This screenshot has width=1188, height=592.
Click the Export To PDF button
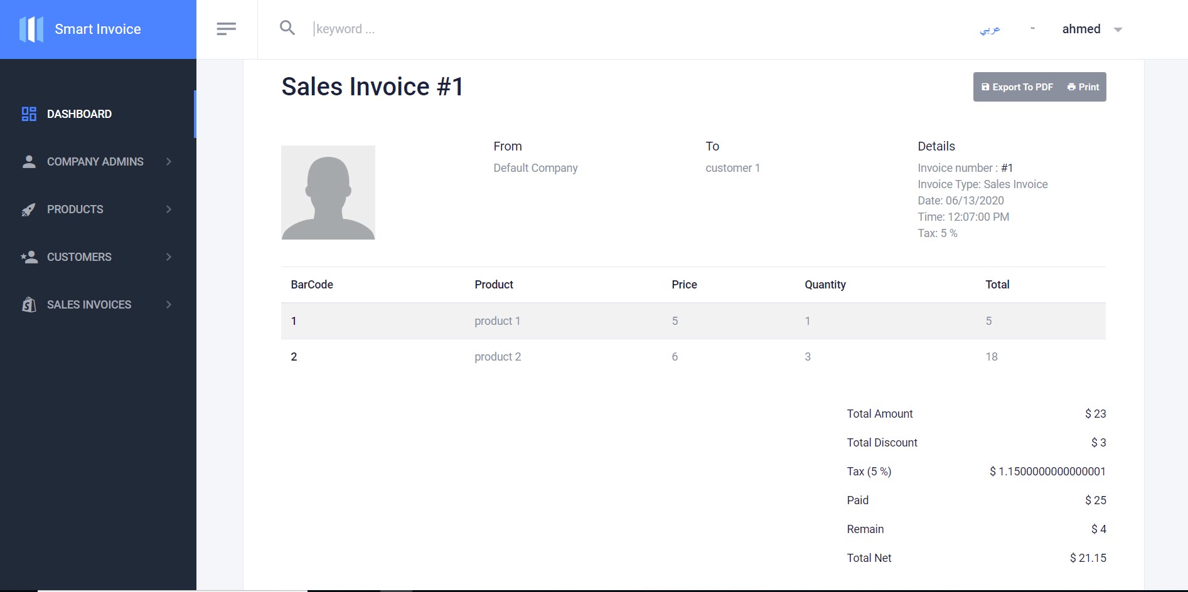point(1017,87)
